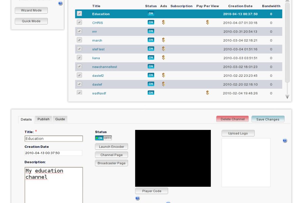Click the help icon above Wizard Mode

[60, 3]
